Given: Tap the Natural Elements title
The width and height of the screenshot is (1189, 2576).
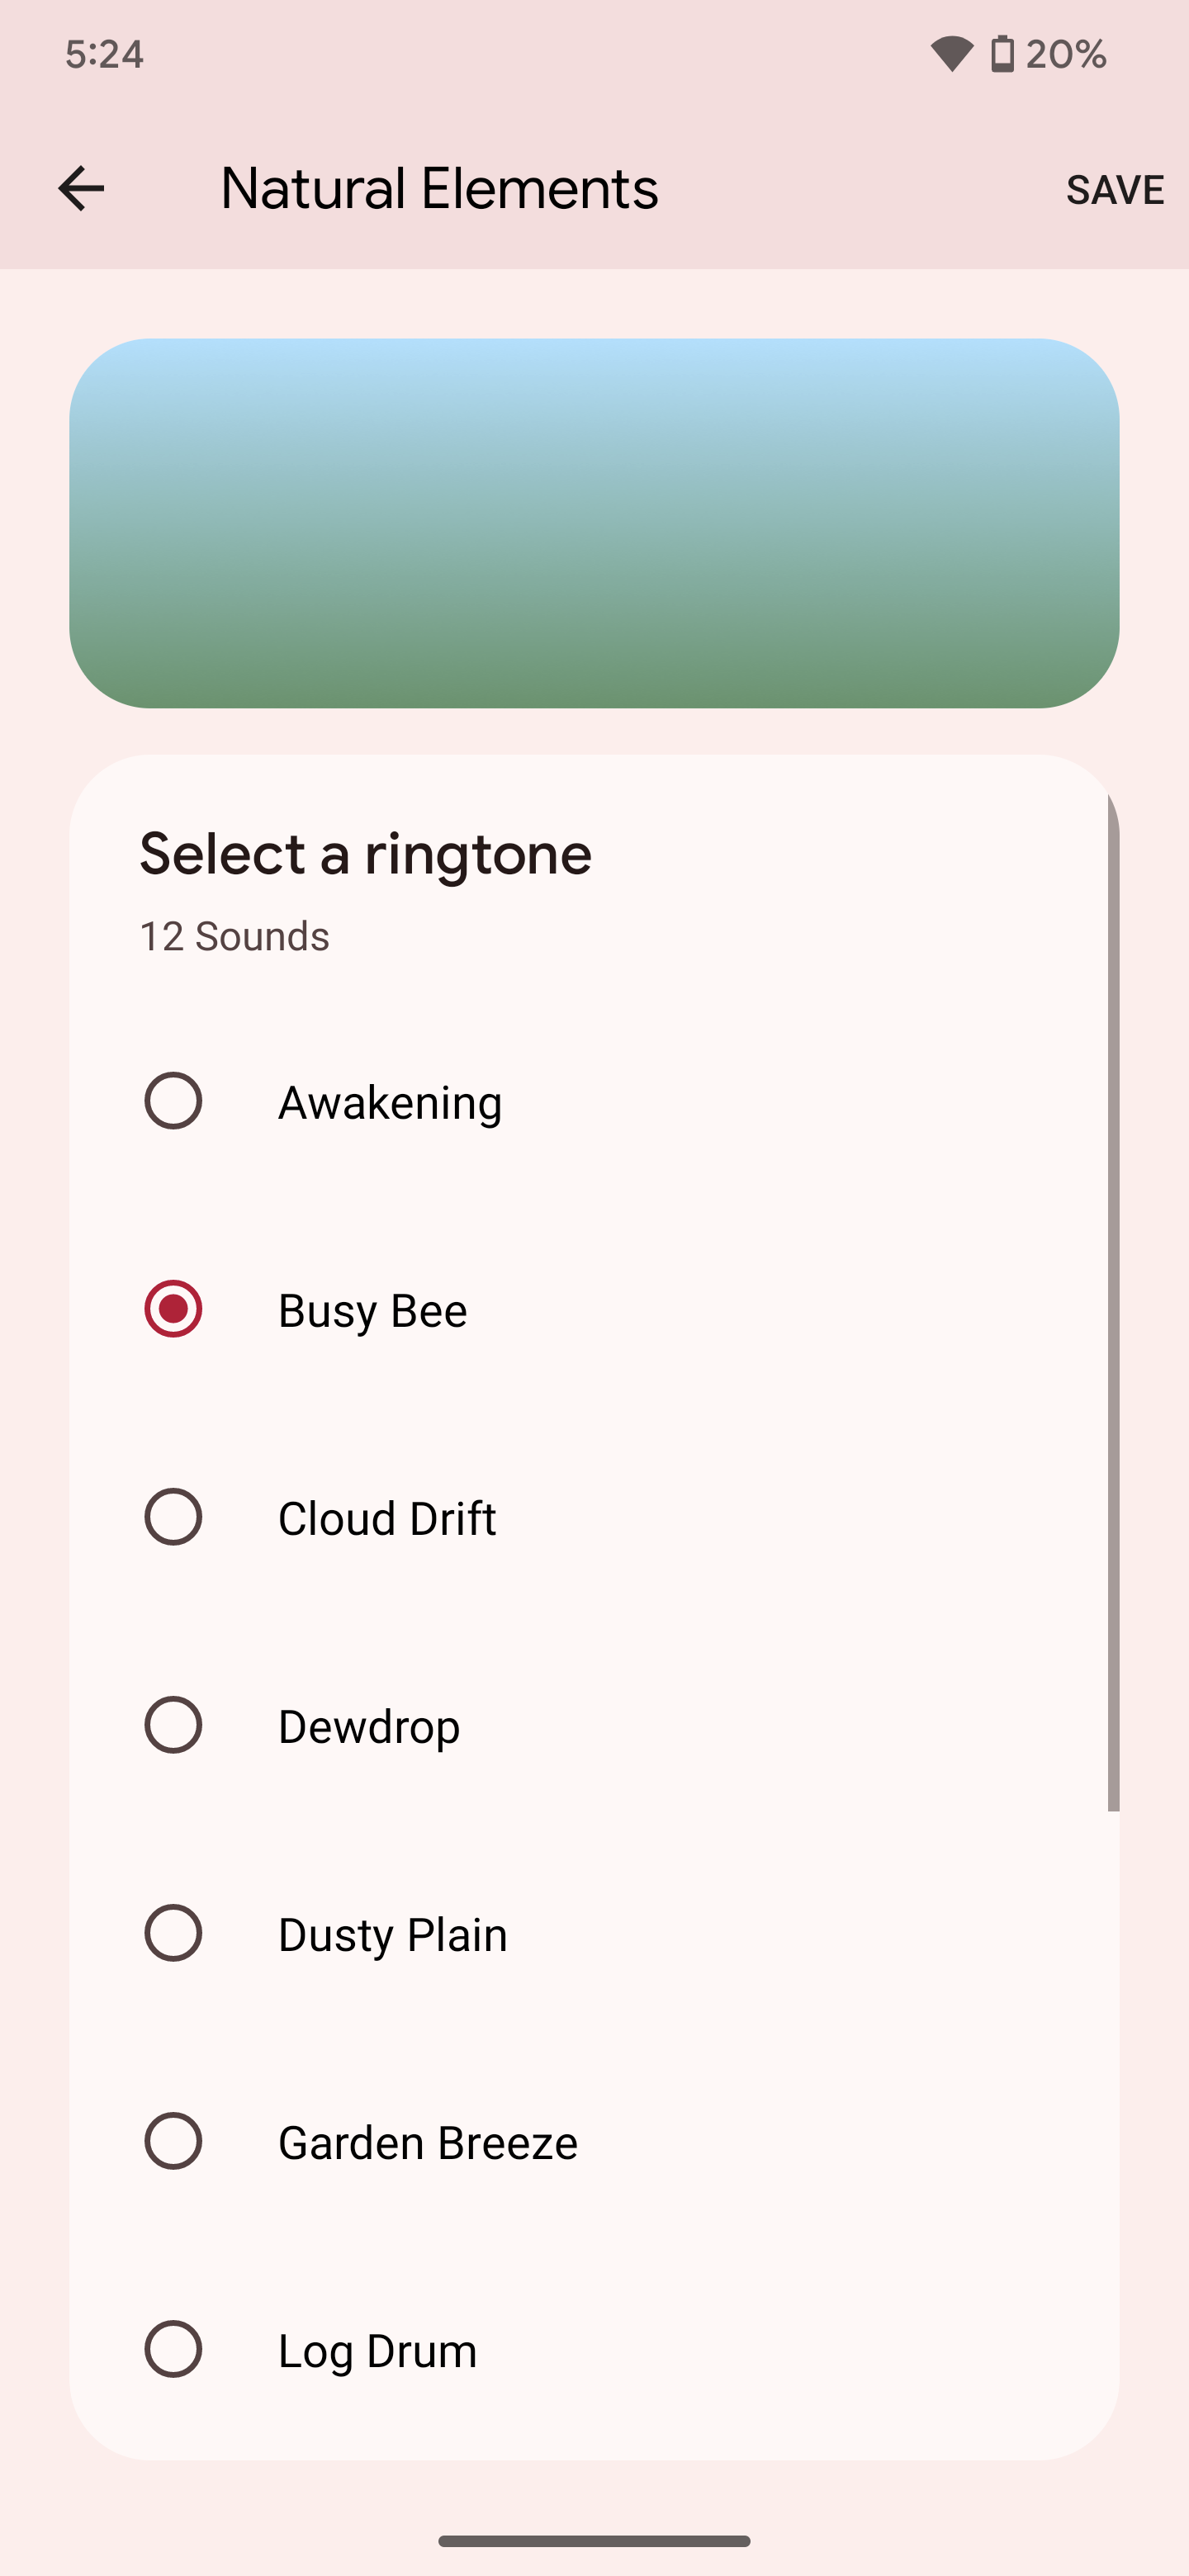Looking at the screenshot, I should point(439,188).
